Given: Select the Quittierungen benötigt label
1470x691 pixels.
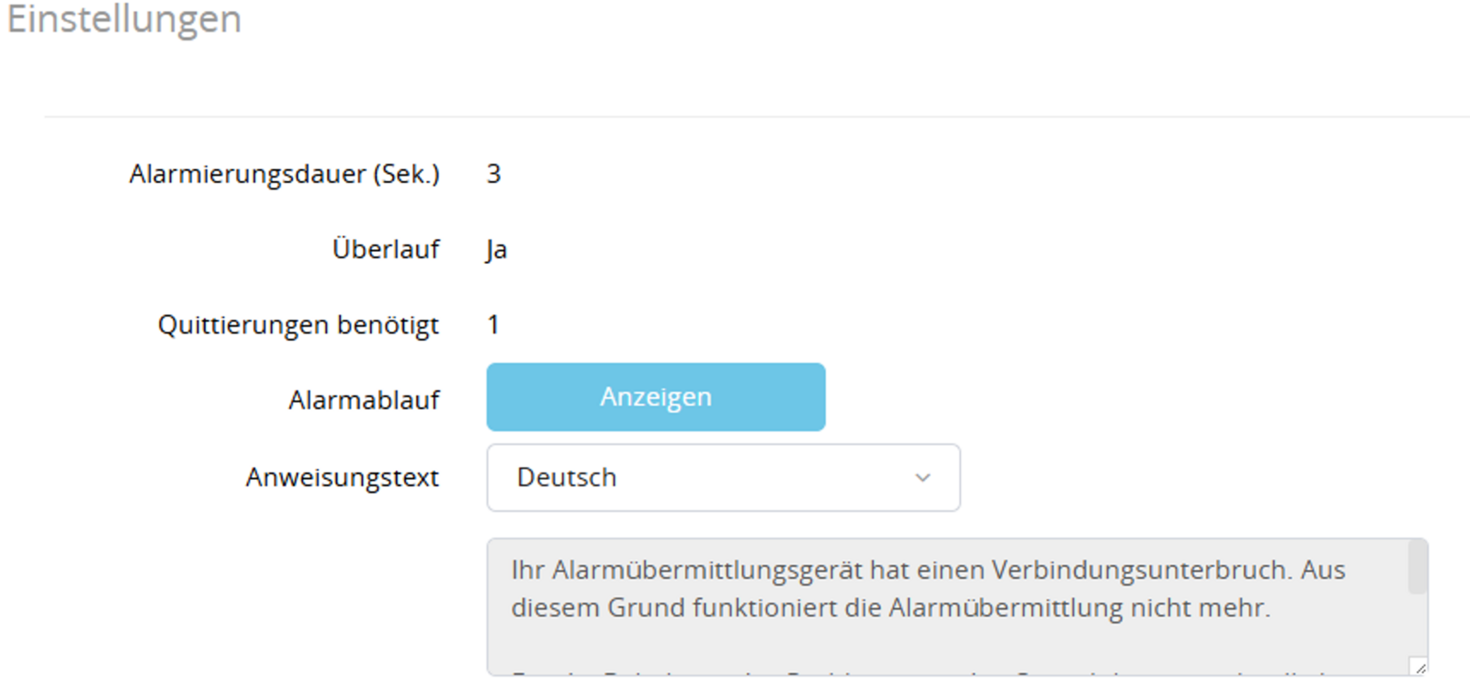Looking at the screenshot, I should [300, 324].
